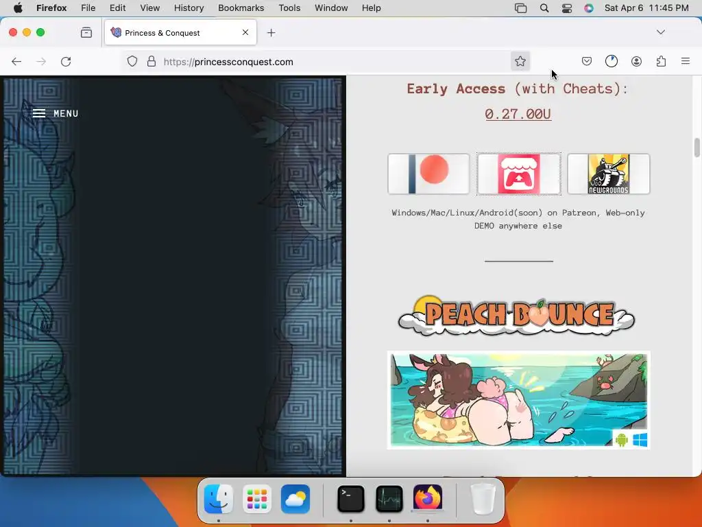
Task: Bookmark this page with the star icon
Action: [x=520, y=61]
